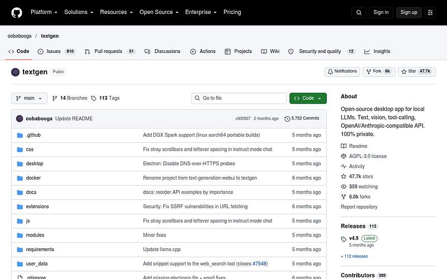Focus the Go to file search field
Image resolution: width=447 pixels, height=279 pixels.
(x=239, y=98)
